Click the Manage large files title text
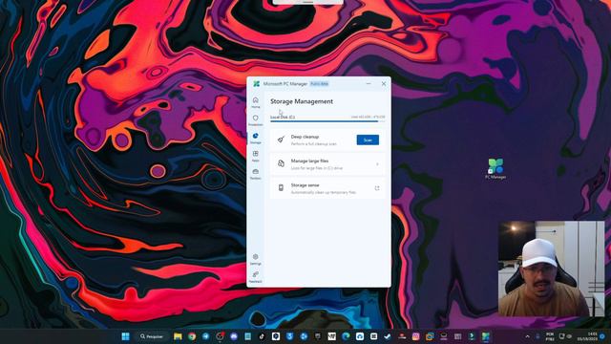The height and width of the screenshot is (344, 611). click(x=309, y=161)
